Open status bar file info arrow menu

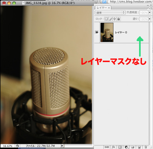[x=62, y=146]
